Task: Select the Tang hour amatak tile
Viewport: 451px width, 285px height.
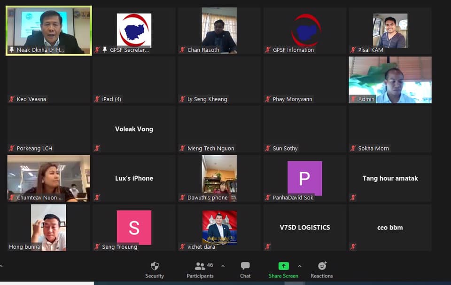Action: coord(390,178)
